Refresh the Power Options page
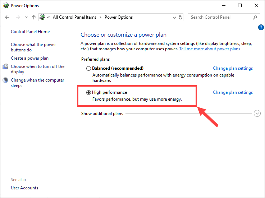The width and height of the screenshot is (265, 198). coord(181,17)
